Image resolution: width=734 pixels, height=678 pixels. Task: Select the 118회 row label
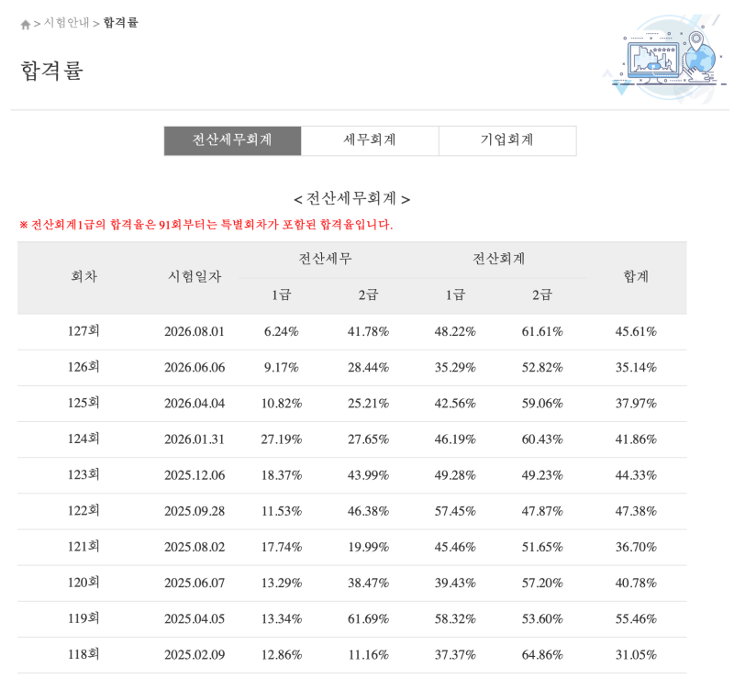click(x=83, y=654)
